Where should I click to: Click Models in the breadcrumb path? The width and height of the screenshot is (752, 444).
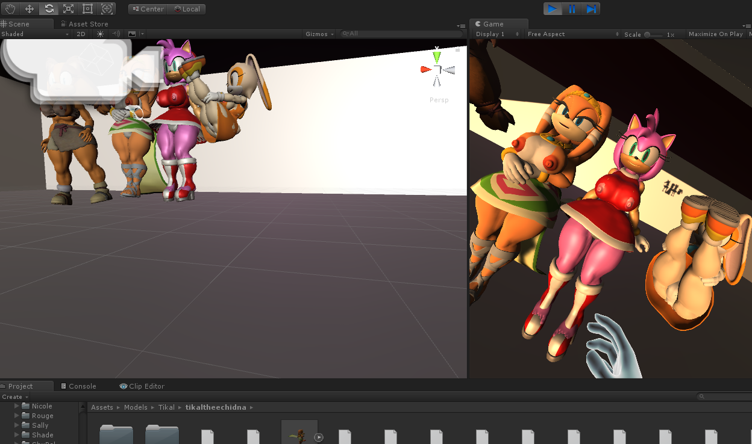pyautogui.click(x=136, y=407)
